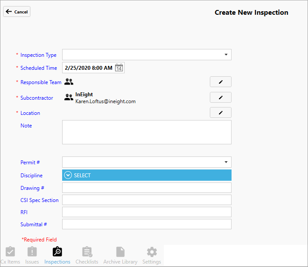Open the Scheduled Time calendar picker icon
The image size is (308, 267).
(119, 68)
